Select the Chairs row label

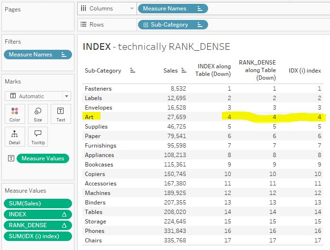[x=93, y=240]
